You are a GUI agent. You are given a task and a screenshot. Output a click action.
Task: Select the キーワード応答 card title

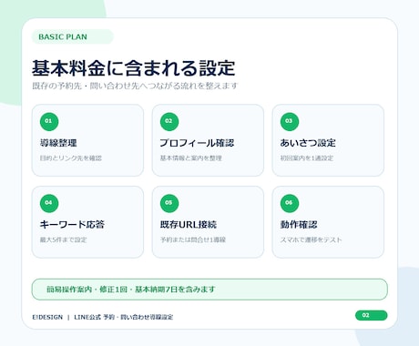click(72, 225)
